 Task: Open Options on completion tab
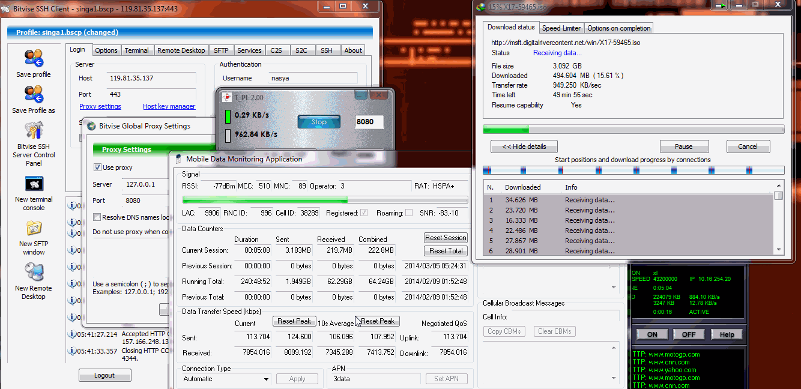coord(618,28)
